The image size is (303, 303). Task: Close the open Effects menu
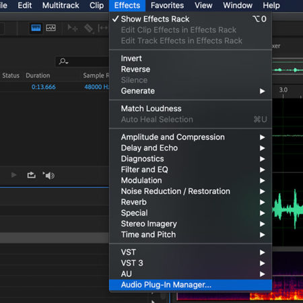127,5
